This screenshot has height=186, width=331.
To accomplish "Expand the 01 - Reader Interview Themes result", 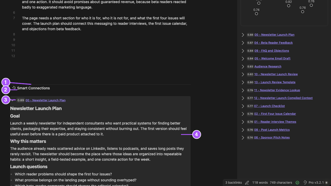I will (243, 122).
